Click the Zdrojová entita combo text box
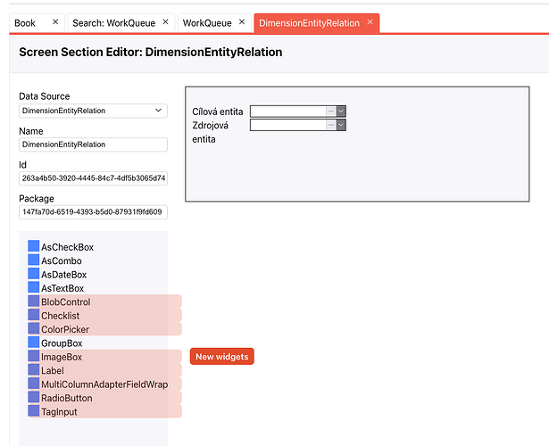Screen dimensions: 549x446 [x=288, y=125]
